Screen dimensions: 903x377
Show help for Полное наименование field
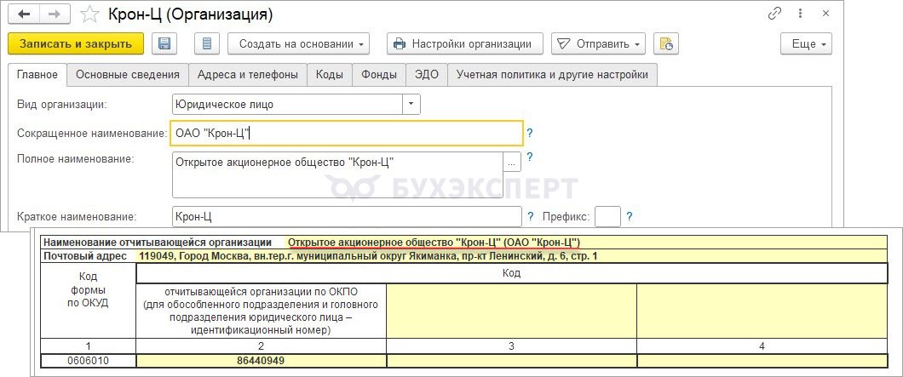pos(530,157)
